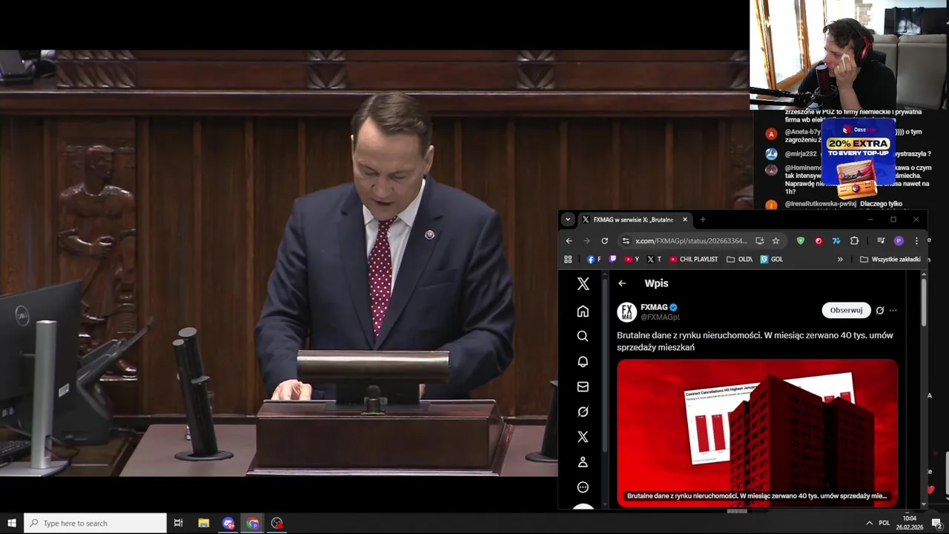Open a new Chrome tab
Screen dimensions: 949x534
click(703, 220)
